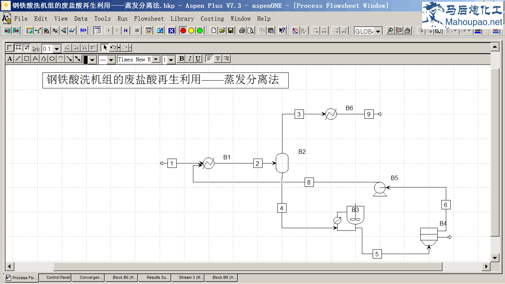Open the undo history dropdown arrow

pos(119,48)
